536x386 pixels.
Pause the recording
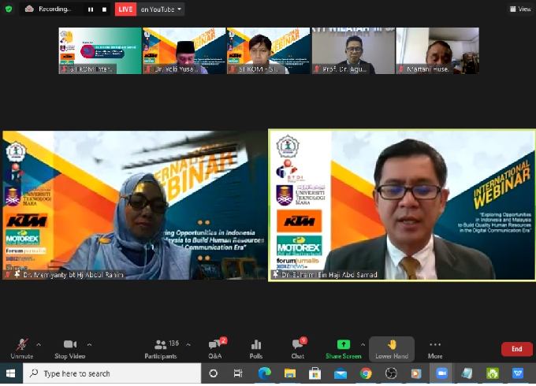89,9
